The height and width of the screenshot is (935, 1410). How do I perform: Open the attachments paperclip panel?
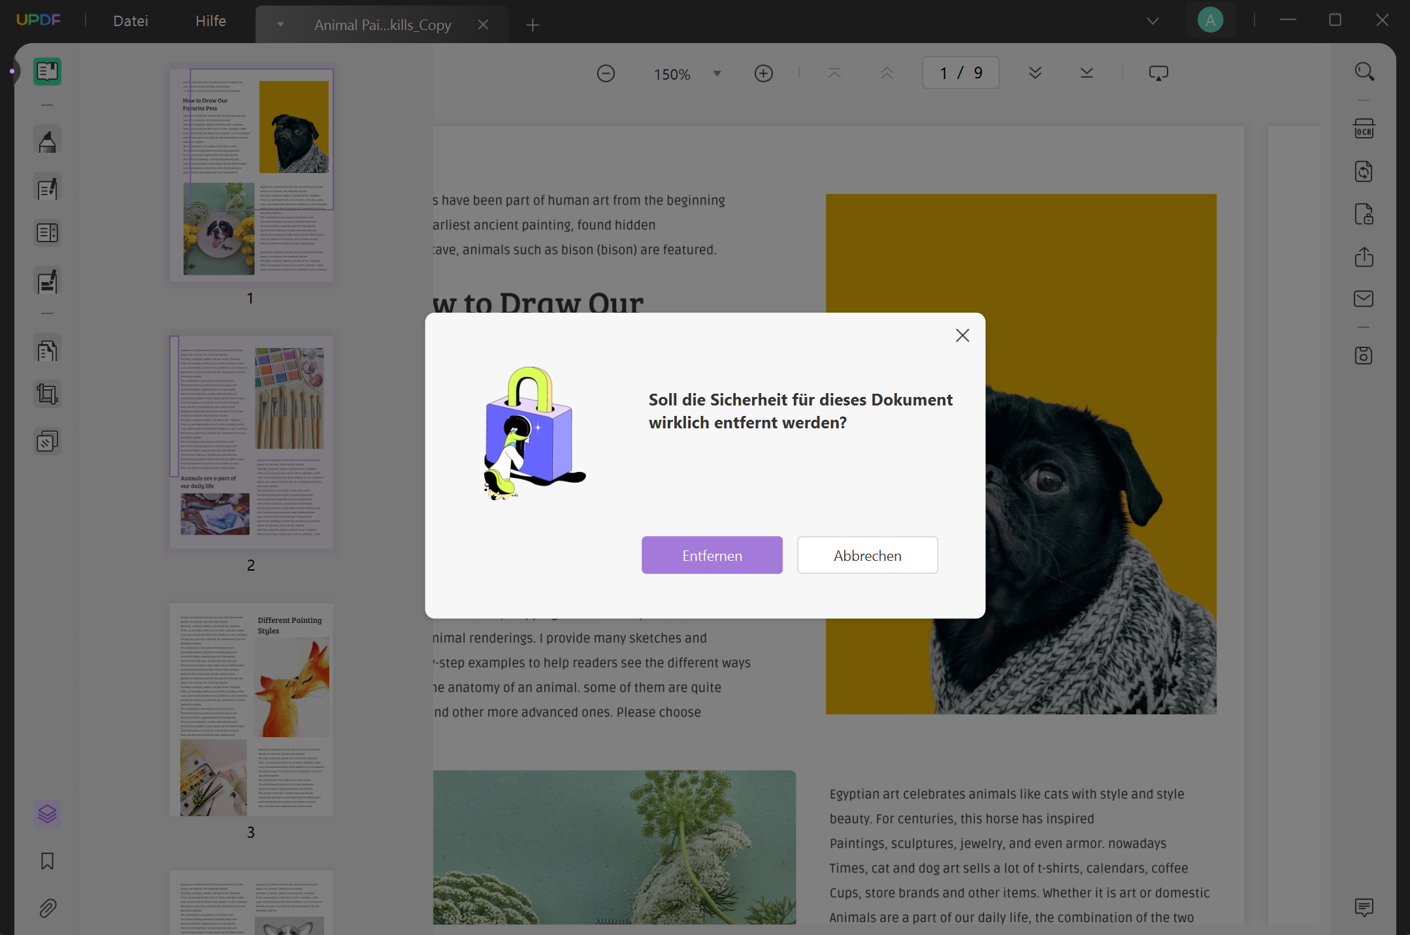coord(47,908)
